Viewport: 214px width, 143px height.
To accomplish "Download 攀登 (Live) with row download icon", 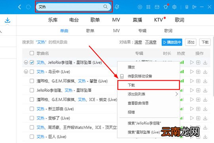I will [x=205, y=81].
